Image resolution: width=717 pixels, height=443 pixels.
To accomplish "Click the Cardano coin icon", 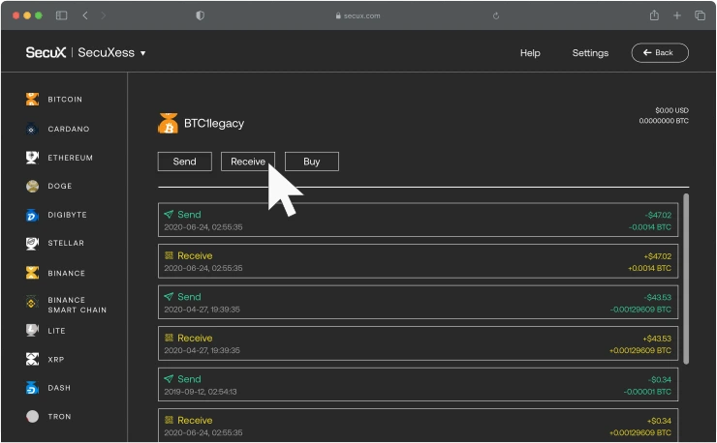I will 31,130.
